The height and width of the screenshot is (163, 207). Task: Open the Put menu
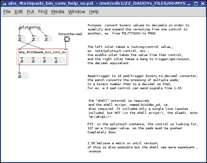pos(30,12)
